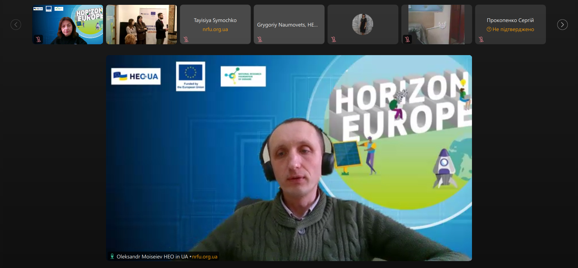
Task: Click muted mic icon on Grygoriy Naumovets tile
Action: coord(260,39)
